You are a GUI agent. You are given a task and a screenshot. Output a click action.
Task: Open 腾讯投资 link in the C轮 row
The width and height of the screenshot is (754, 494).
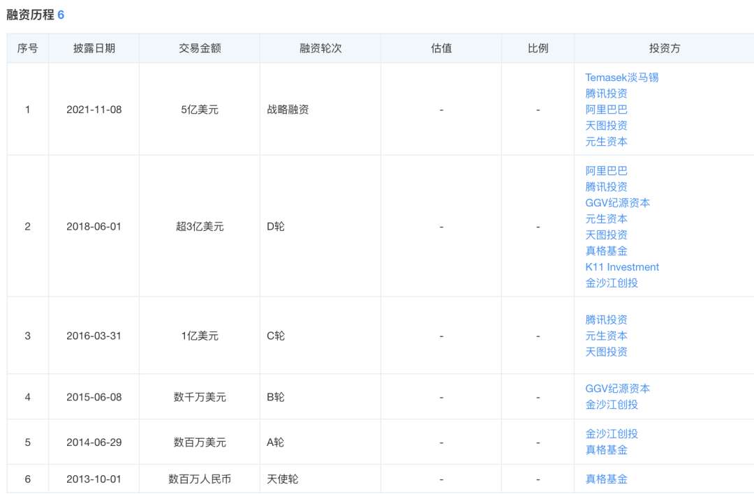pyautogui.click(x=606, y=320)
